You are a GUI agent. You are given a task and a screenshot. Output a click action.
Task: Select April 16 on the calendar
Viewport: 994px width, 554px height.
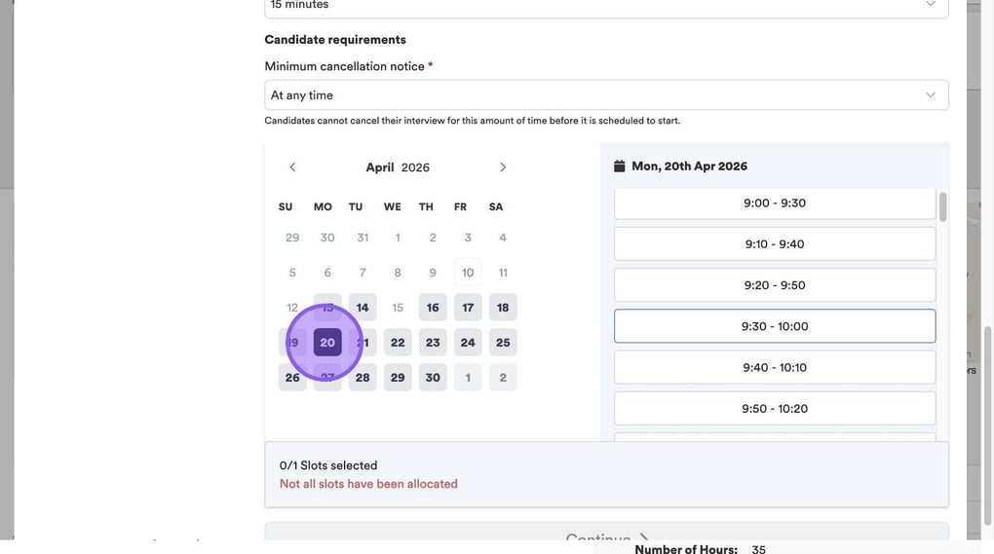[433, 308]
